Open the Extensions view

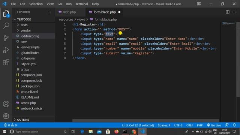point(6,62)
